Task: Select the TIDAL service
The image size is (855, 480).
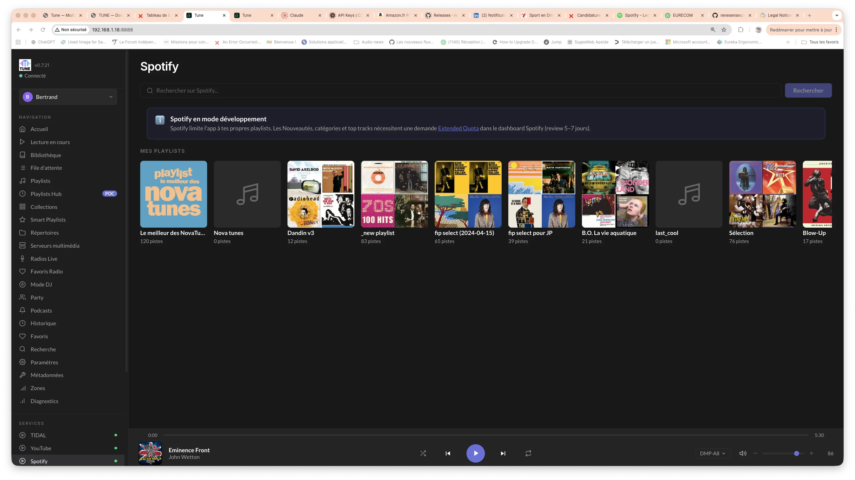Action: point(68,435)
